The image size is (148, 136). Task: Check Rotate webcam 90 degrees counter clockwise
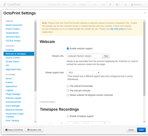pos(68,95)
